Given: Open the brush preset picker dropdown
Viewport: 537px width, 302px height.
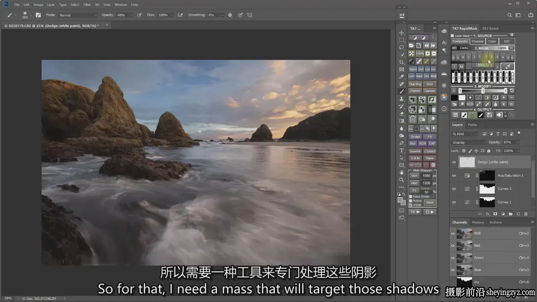Looking at the screenshot, I should click(31, 15).
